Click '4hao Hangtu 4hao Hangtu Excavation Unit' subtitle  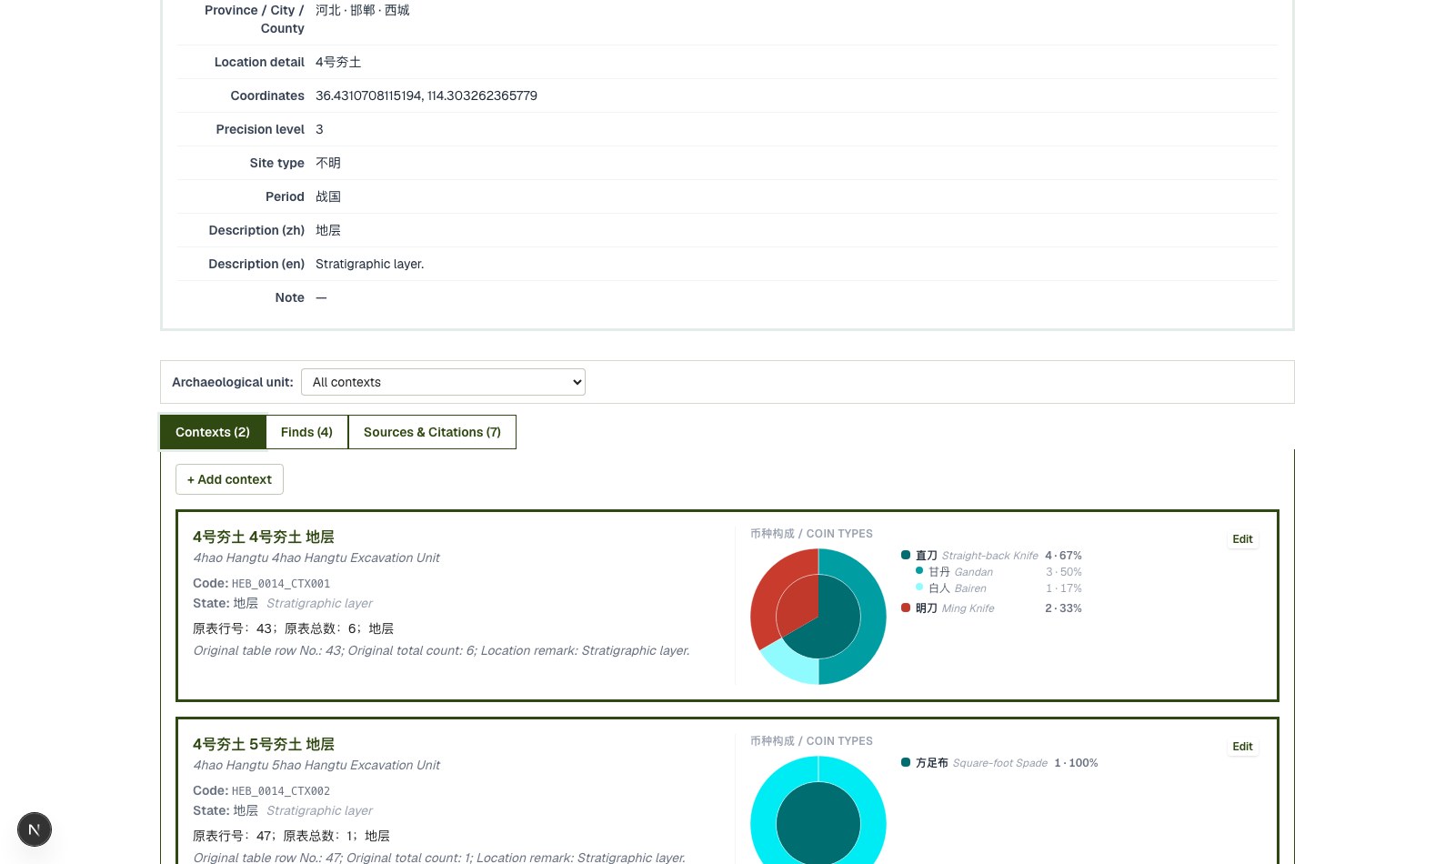pos(316,558)
